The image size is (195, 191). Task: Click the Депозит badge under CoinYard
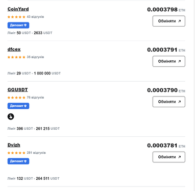point(18,25)
